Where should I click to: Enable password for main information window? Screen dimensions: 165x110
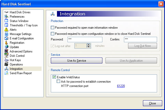(52, 28)
